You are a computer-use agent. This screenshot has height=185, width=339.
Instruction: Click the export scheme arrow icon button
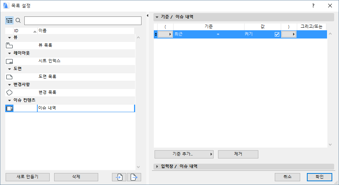[x=134, y=177]
